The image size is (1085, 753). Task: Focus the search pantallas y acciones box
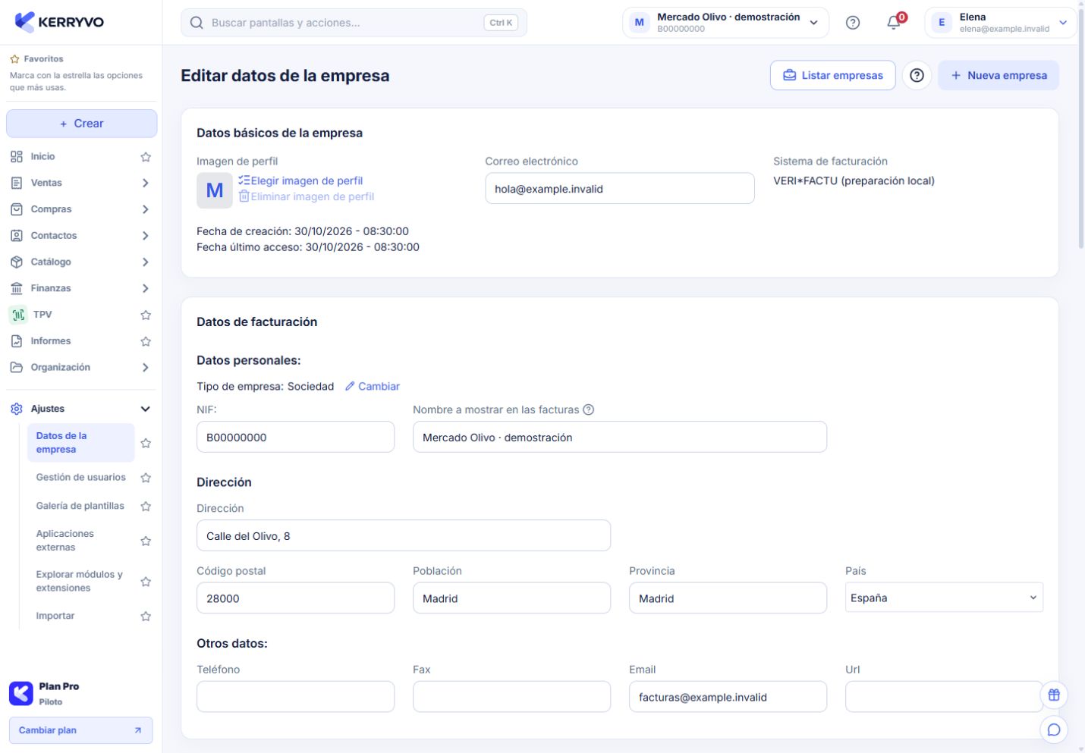pyautogui.click(x=354, y=23)
